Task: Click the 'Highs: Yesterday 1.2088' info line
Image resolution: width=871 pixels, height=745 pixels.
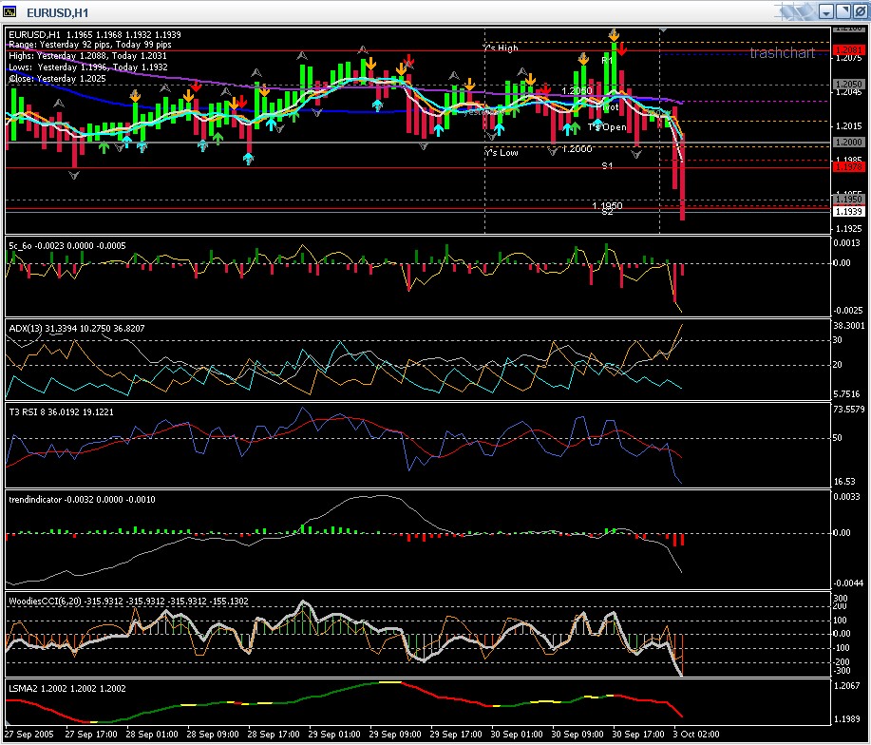Action: click(87, 55)
